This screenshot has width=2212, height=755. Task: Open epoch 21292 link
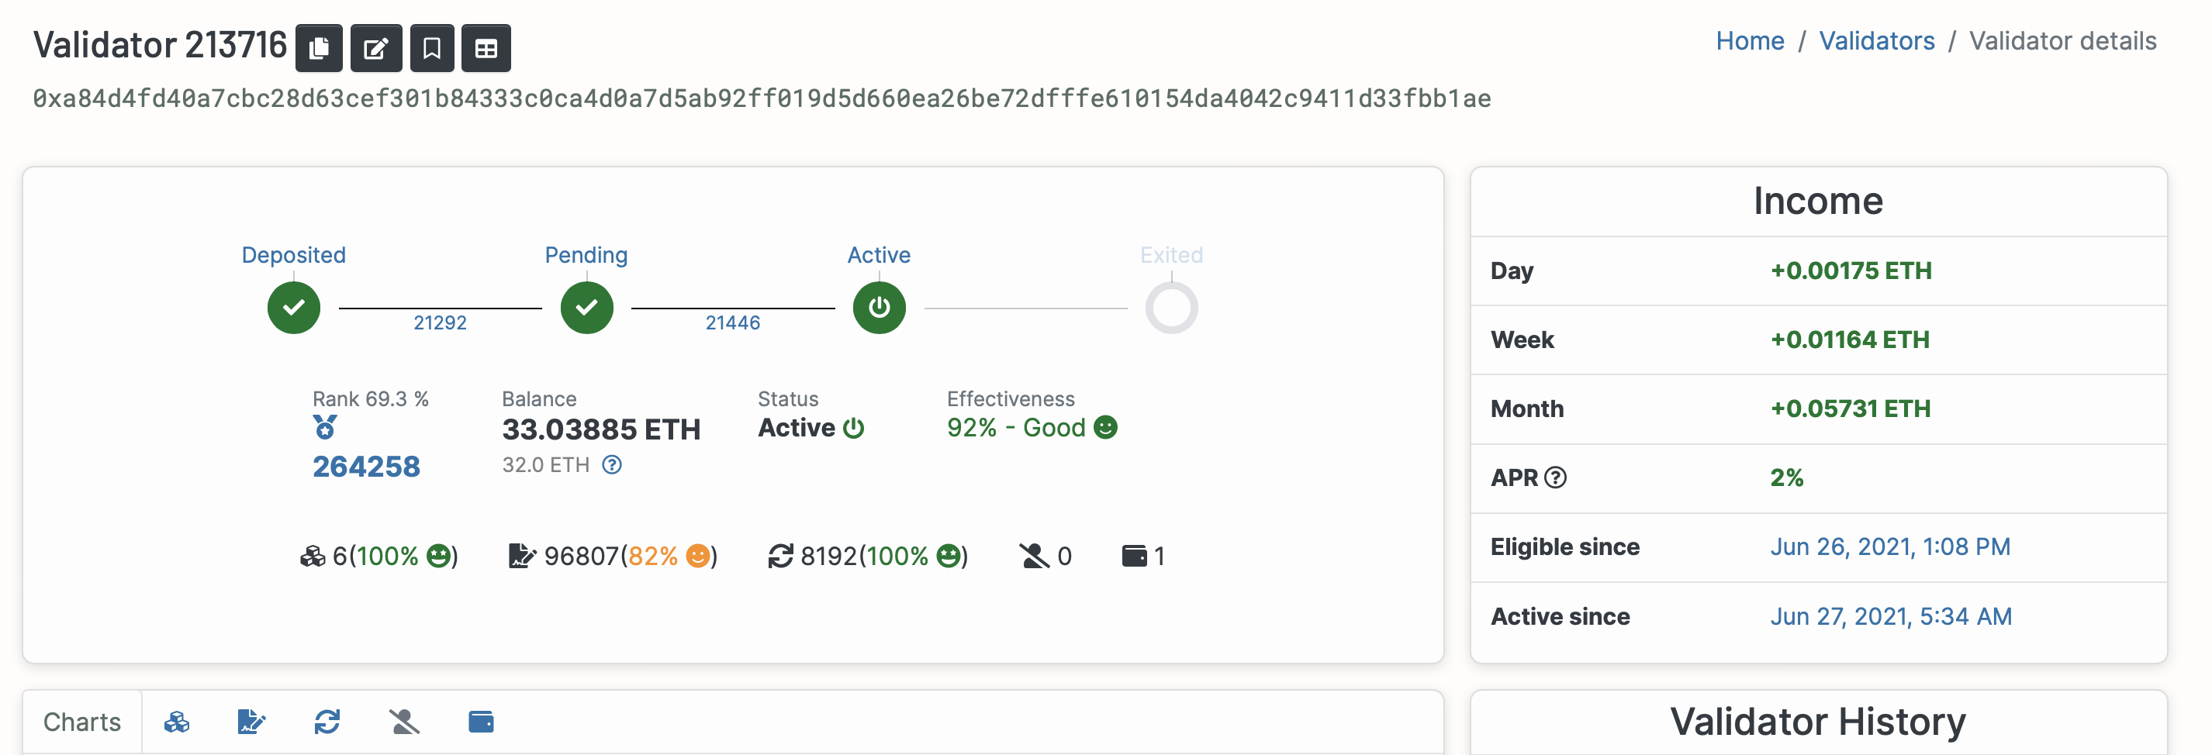click(440, 322)
